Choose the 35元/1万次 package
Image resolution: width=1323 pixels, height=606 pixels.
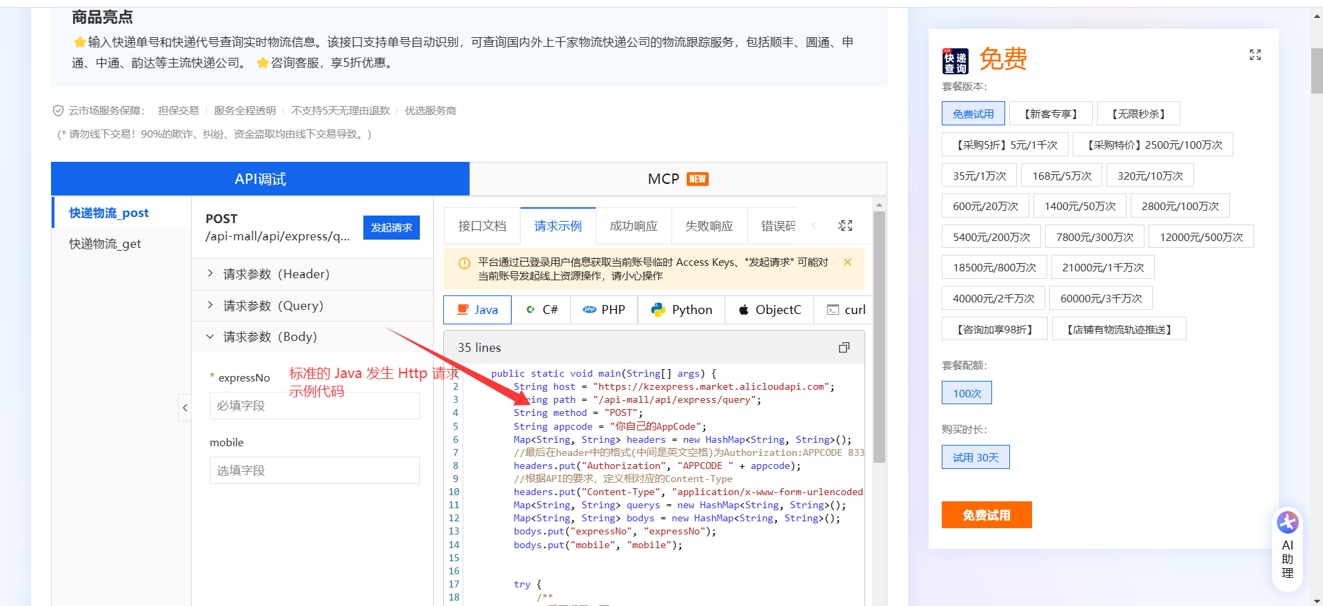979,176
